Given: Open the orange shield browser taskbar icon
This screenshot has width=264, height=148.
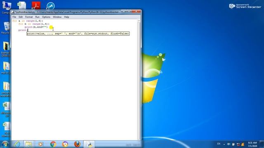Looking at the screenshot, I should pos(65,144).
